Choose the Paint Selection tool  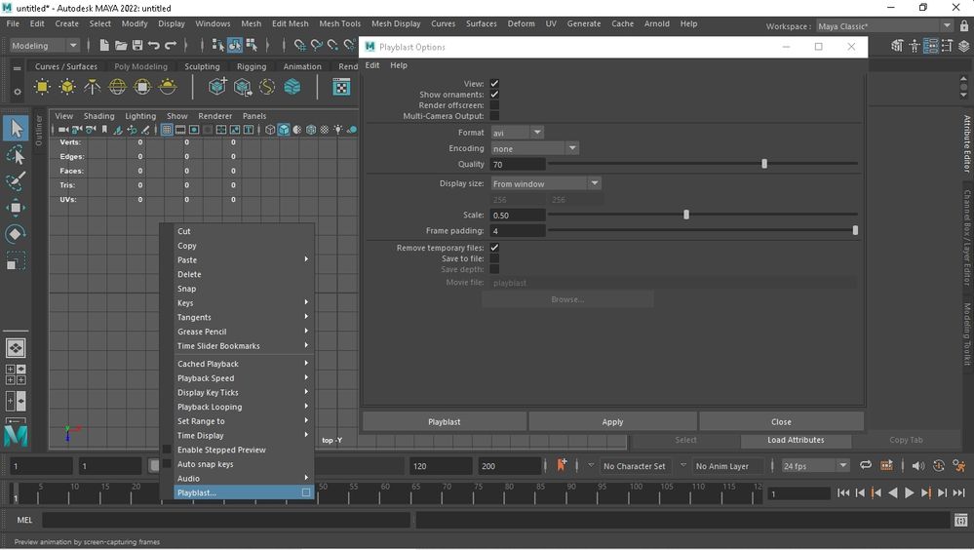click(17, 181)
